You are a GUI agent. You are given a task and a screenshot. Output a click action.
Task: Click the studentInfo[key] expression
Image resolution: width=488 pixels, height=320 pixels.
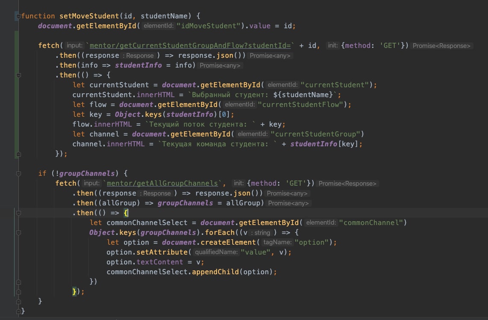(x=324, y=144)
